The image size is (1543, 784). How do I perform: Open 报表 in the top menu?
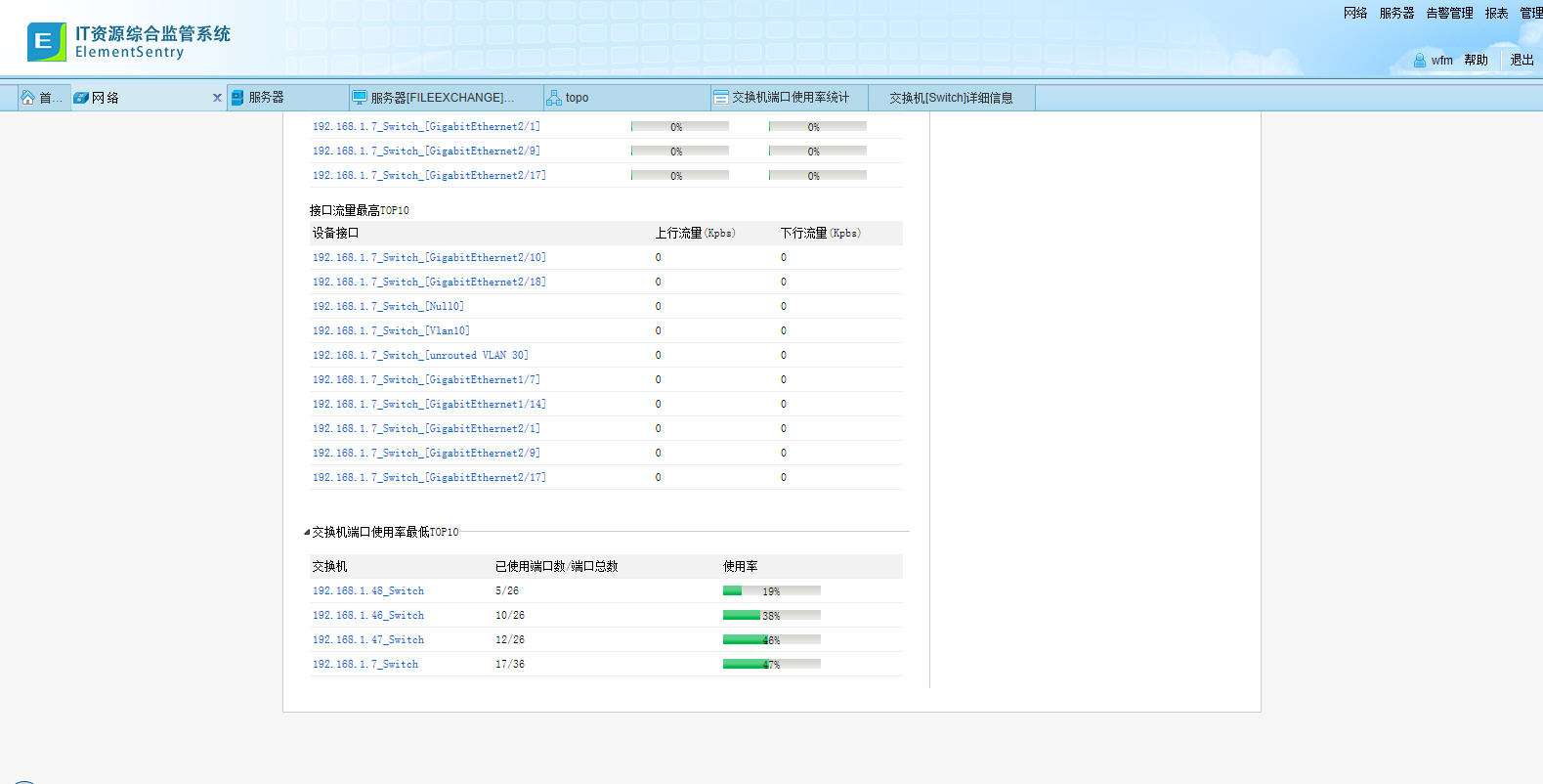click(1496, 13)
